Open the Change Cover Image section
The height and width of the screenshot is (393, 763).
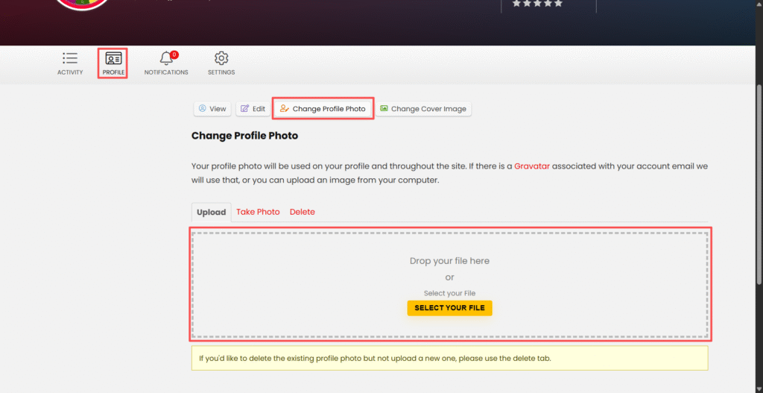coord(423,109)
